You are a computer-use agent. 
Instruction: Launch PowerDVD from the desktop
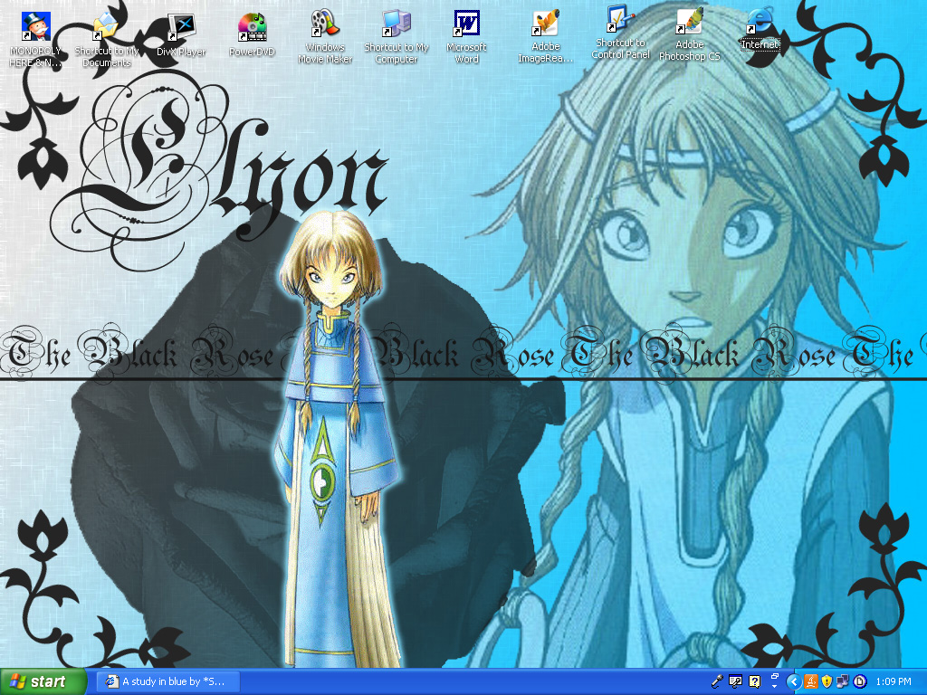tap(252, 35)
